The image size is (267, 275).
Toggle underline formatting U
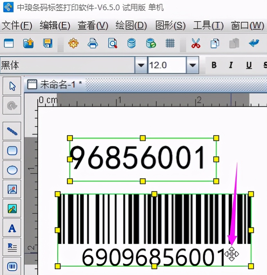click(x=249, y=65)
